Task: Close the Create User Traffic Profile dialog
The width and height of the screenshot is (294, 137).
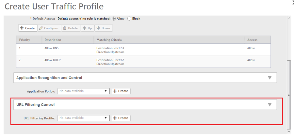Action: (x=292, y=2)
